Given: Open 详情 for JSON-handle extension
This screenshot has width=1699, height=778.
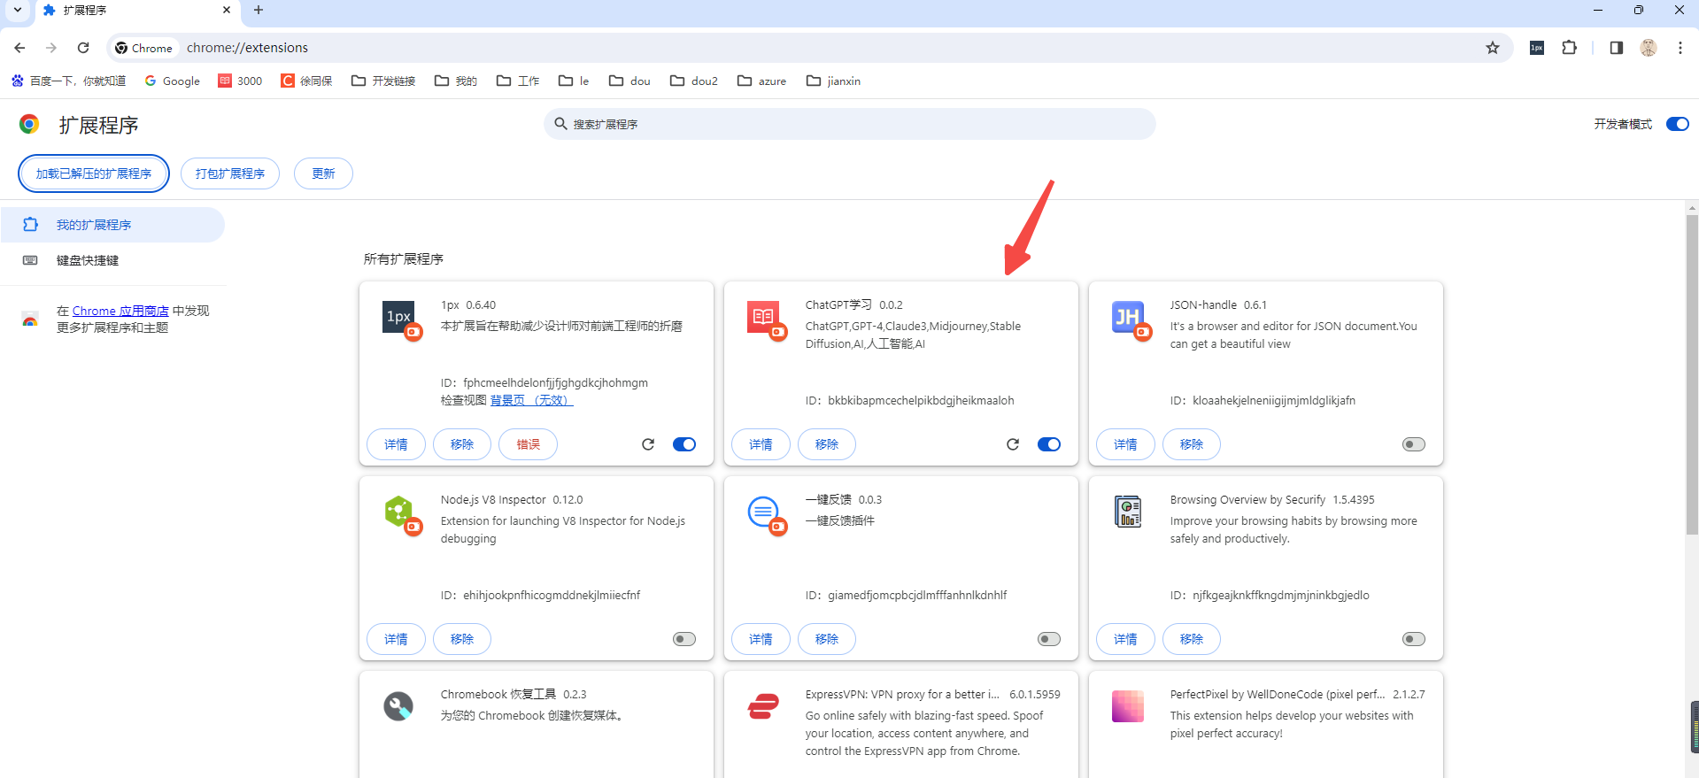Looking at the screenshot, I should click(1125, 444).
